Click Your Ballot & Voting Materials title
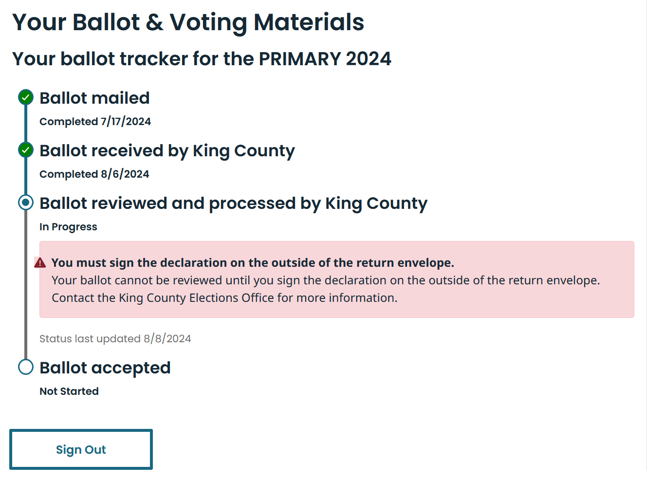Viewport: 647px width, 481px height. (188, 22)
